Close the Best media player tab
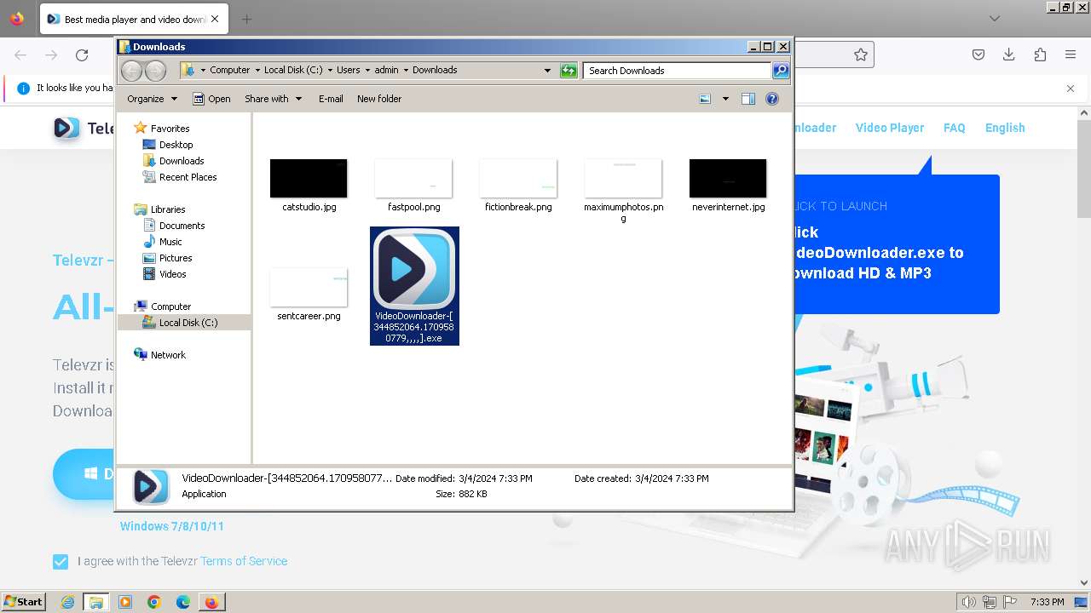 pyautogui.click(x=215, y=19)
